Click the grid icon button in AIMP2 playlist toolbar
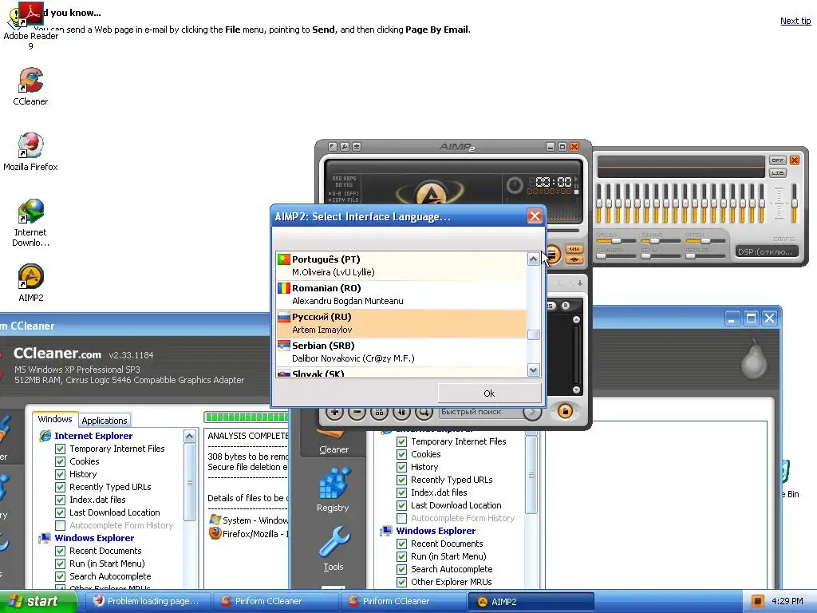817x613 pixels. click(379, 412)
